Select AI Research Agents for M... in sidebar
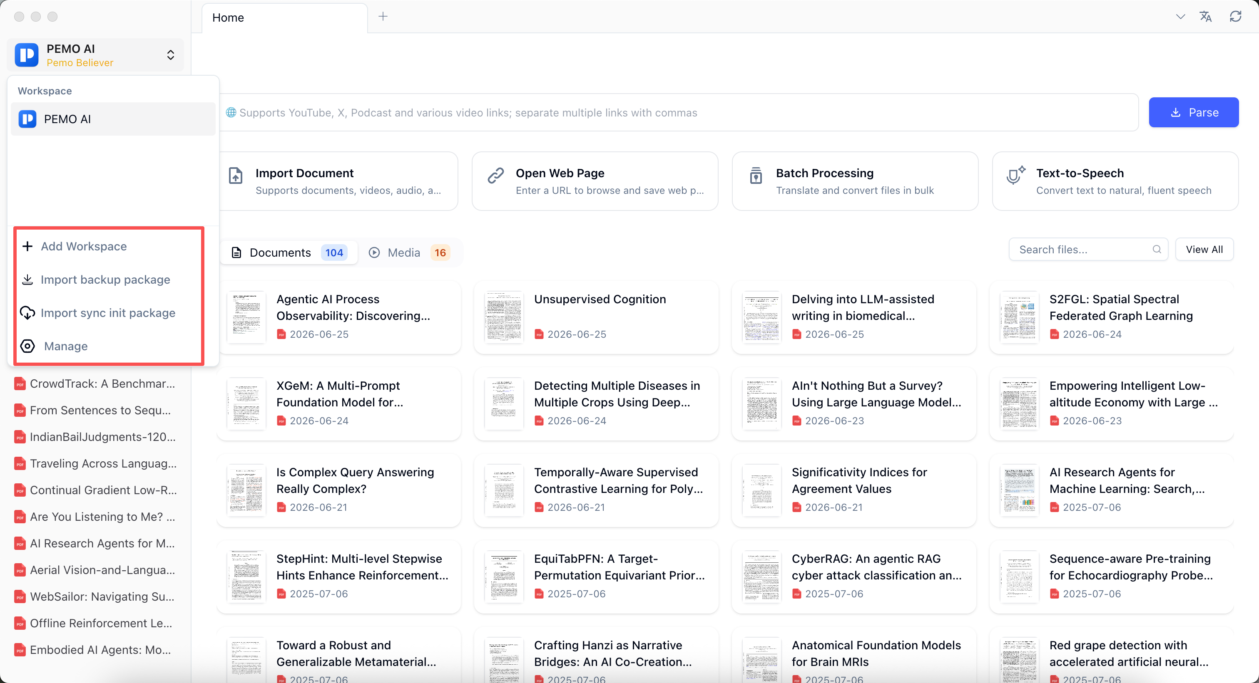The height and width of the screenshot is (683, 1259). tap(95, 543)
